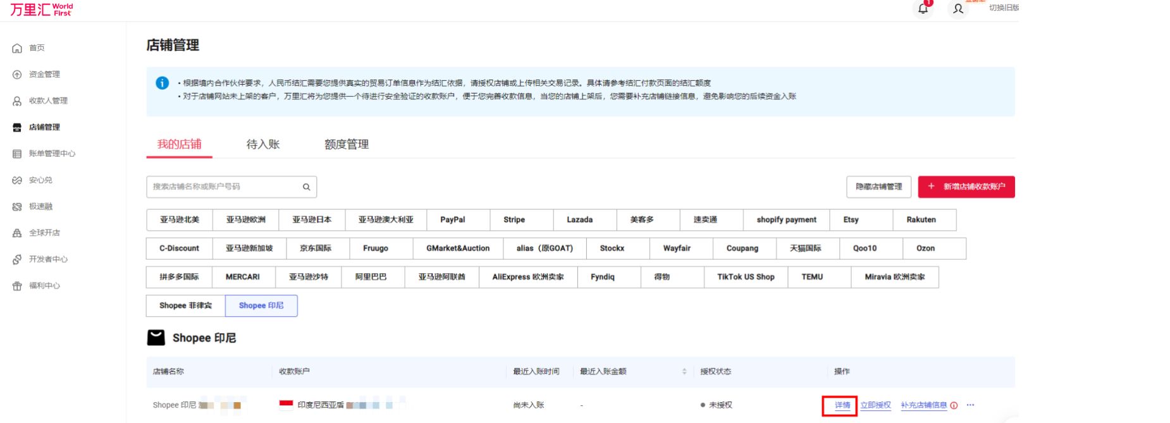Click the home icon in sidebar

click(17, 48)
